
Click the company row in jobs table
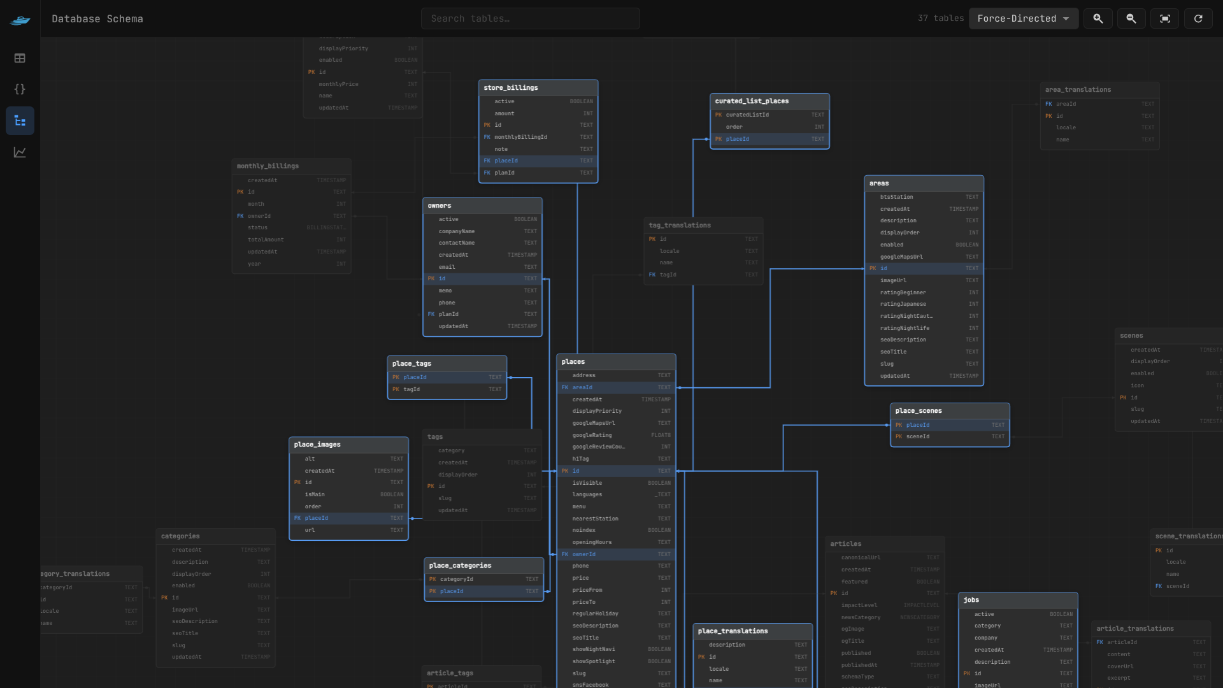pos(1018,638)
